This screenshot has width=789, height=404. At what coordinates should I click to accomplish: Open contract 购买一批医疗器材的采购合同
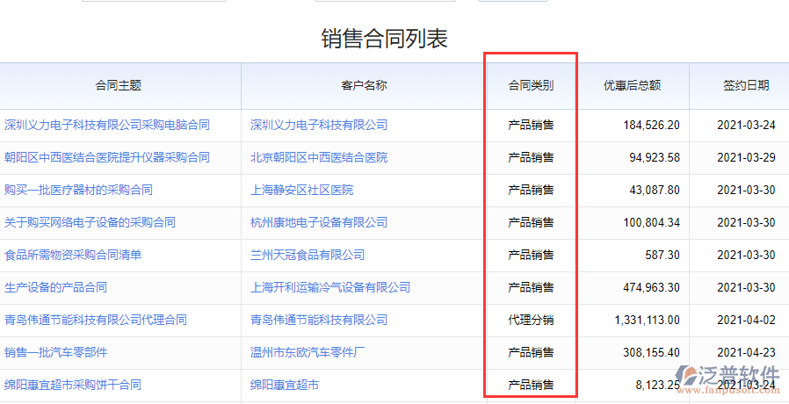point(78,190)
